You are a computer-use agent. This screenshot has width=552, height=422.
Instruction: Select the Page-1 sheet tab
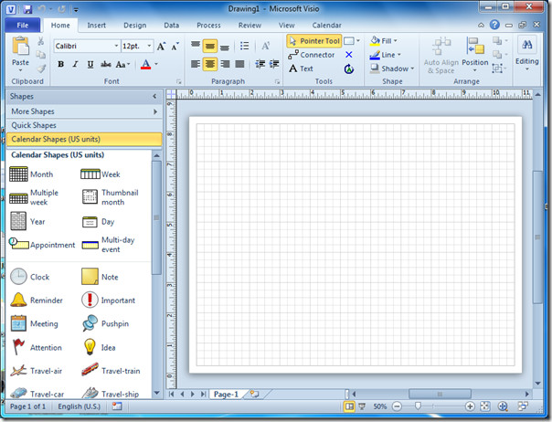pos(226,395)
